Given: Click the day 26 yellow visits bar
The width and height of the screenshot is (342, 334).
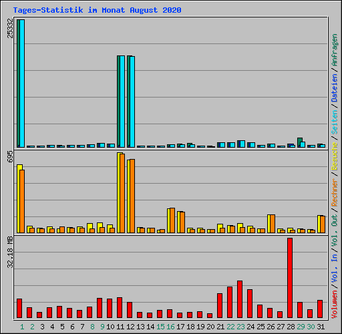Looking at the screenshot, I should [269, 224].
